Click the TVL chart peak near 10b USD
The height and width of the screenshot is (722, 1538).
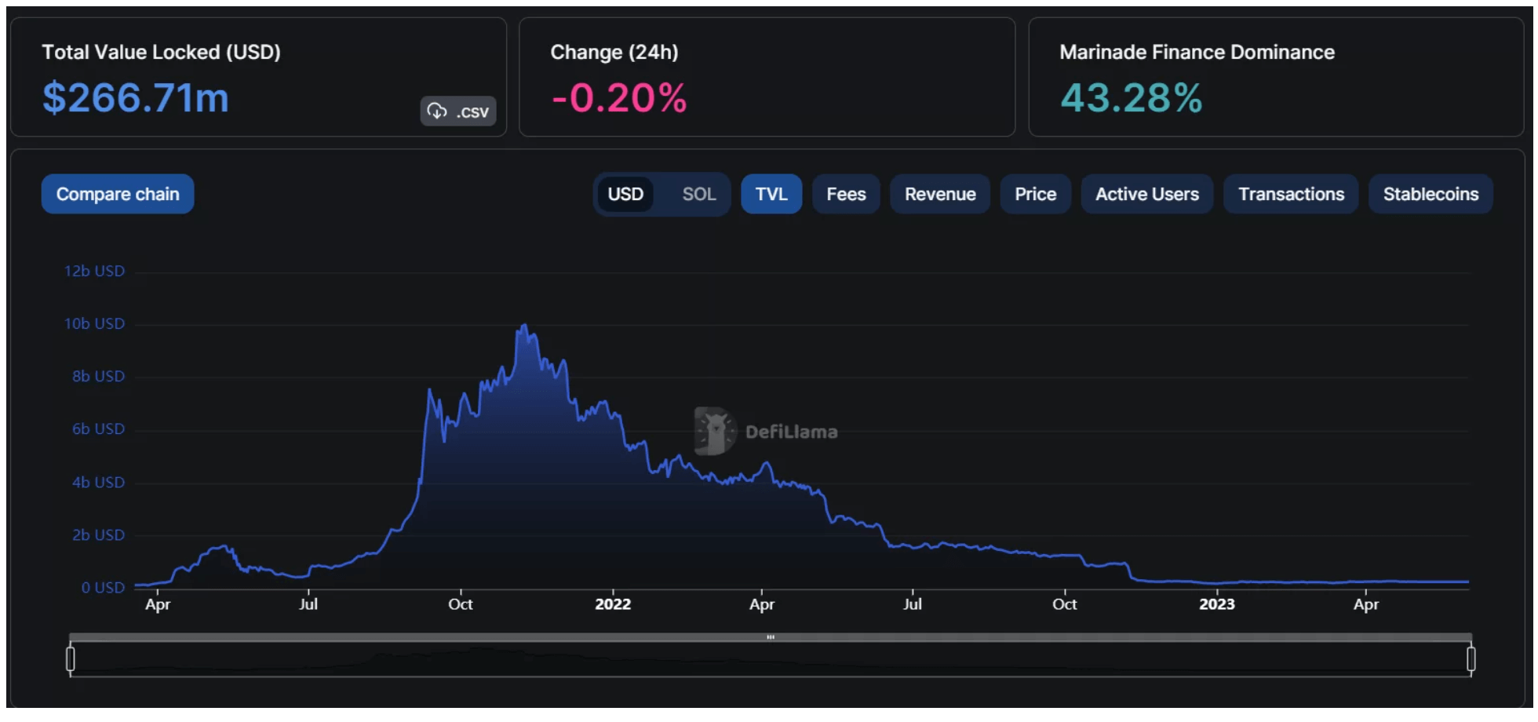point(524,325)
